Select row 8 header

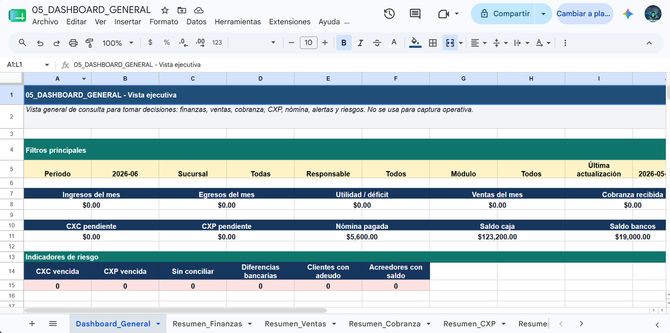coord(11,204)
